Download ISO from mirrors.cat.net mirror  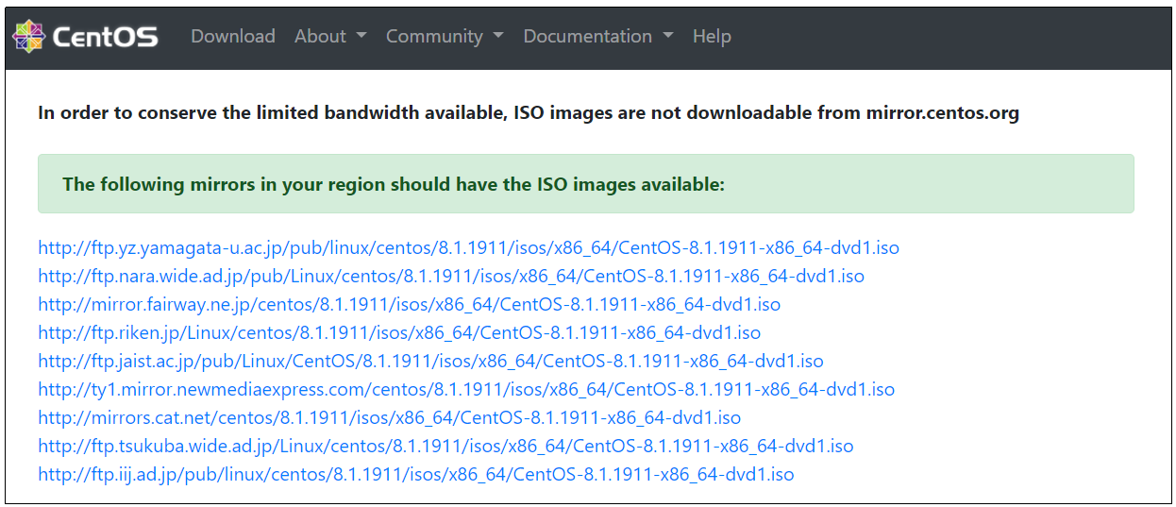tap(389, 418)
